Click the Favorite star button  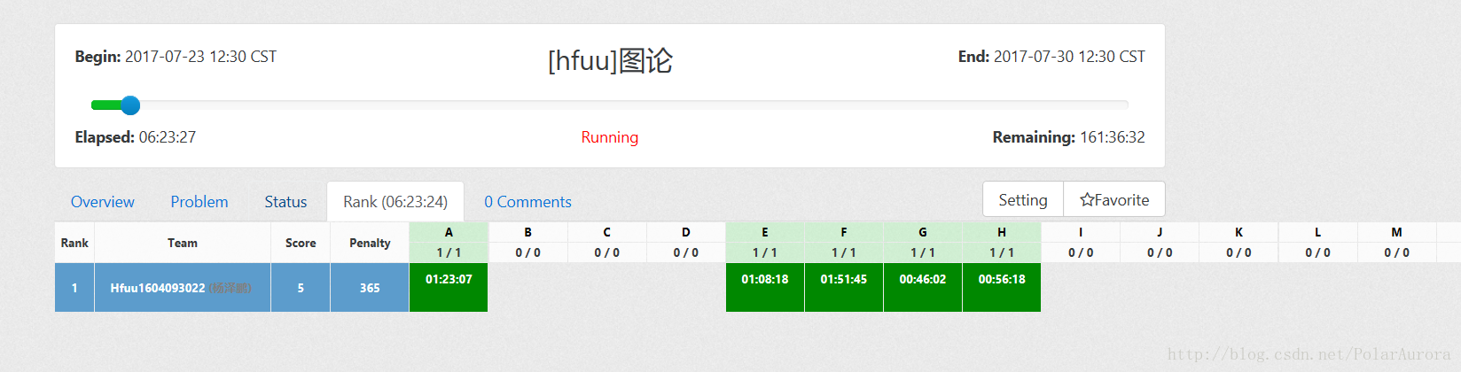[x=1114, y=199]
